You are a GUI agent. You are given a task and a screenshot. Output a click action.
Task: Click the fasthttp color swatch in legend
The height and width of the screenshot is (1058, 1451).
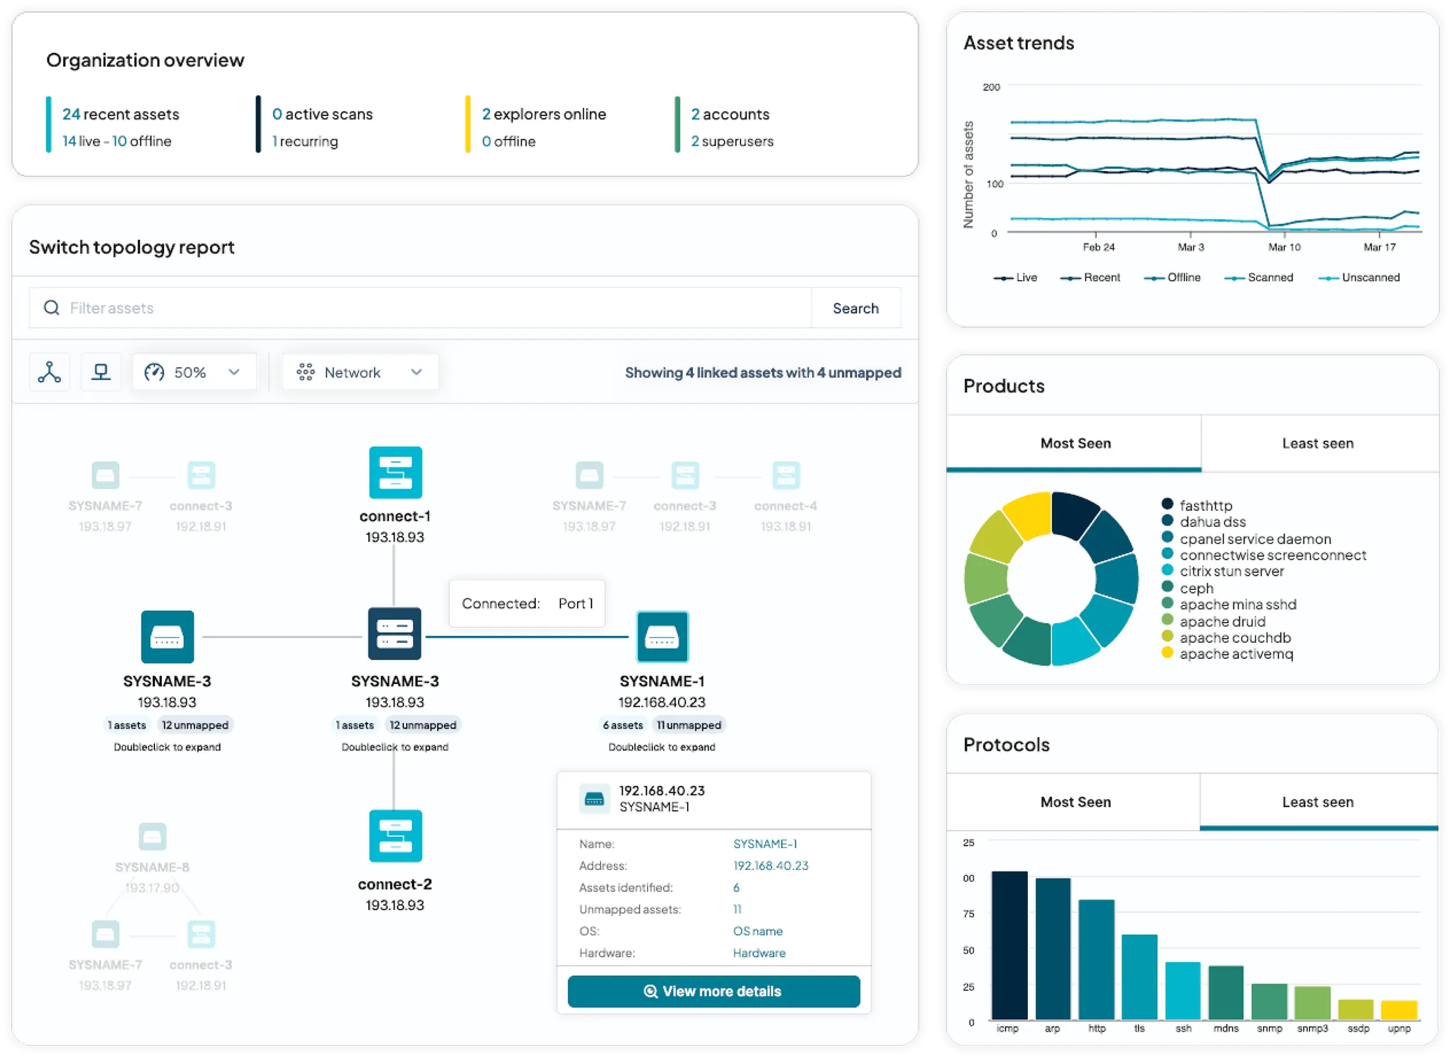pyautogui.click(x=1167, y=505)
